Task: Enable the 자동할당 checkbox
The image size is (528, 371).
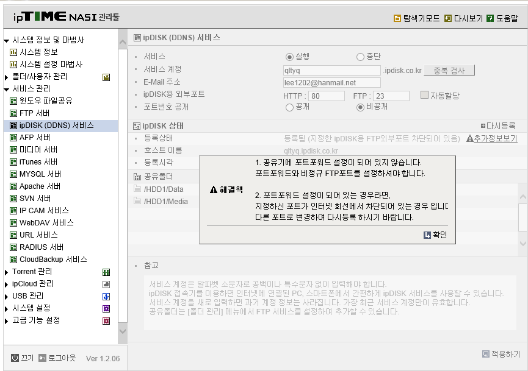Action: click(x=424, y=95)
